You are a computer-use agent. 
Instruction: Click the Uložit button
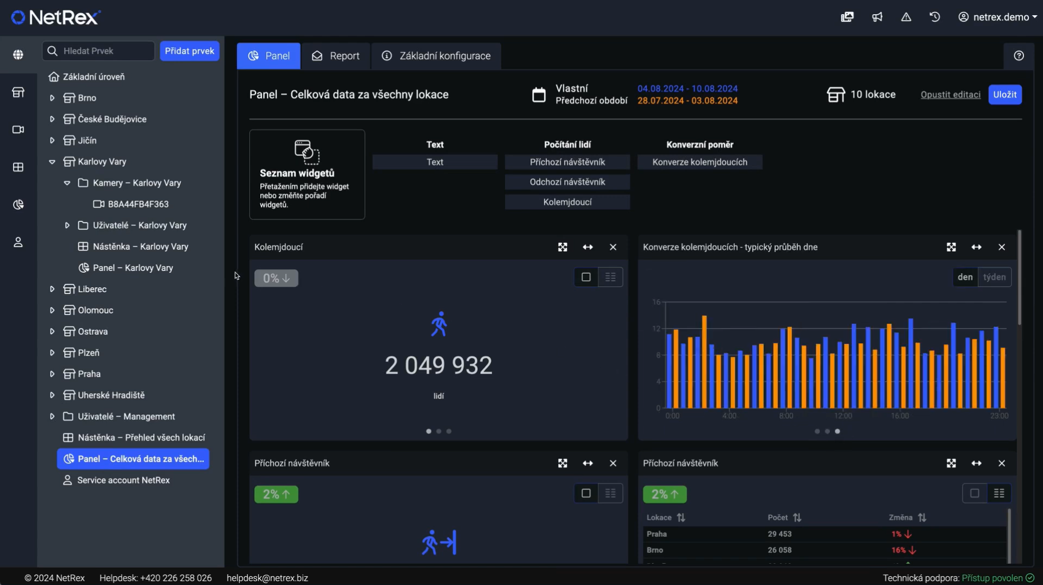pyautogui.click(x=1004, y=95)
